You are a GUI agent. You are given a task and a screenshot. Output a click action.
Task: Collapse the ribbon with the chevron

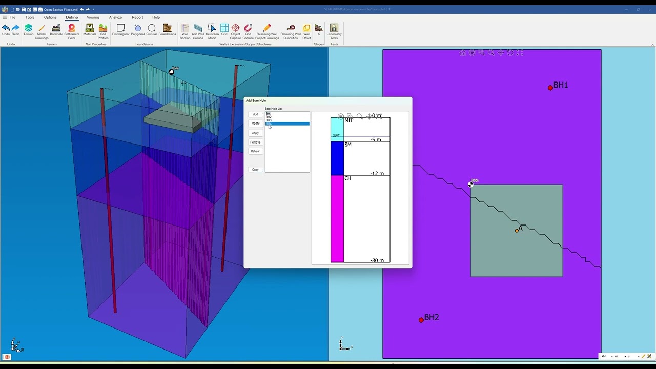[652, 45]
